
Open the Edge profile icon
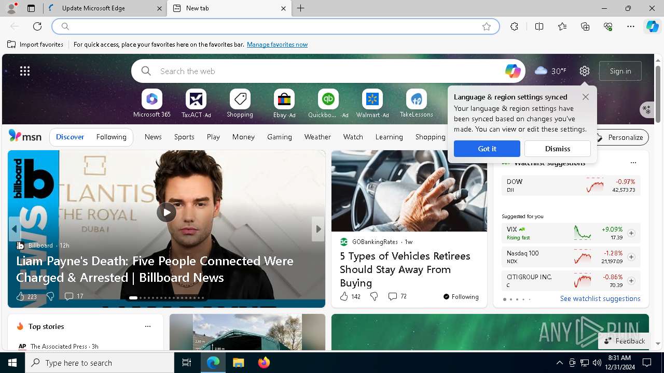point(11,8)
